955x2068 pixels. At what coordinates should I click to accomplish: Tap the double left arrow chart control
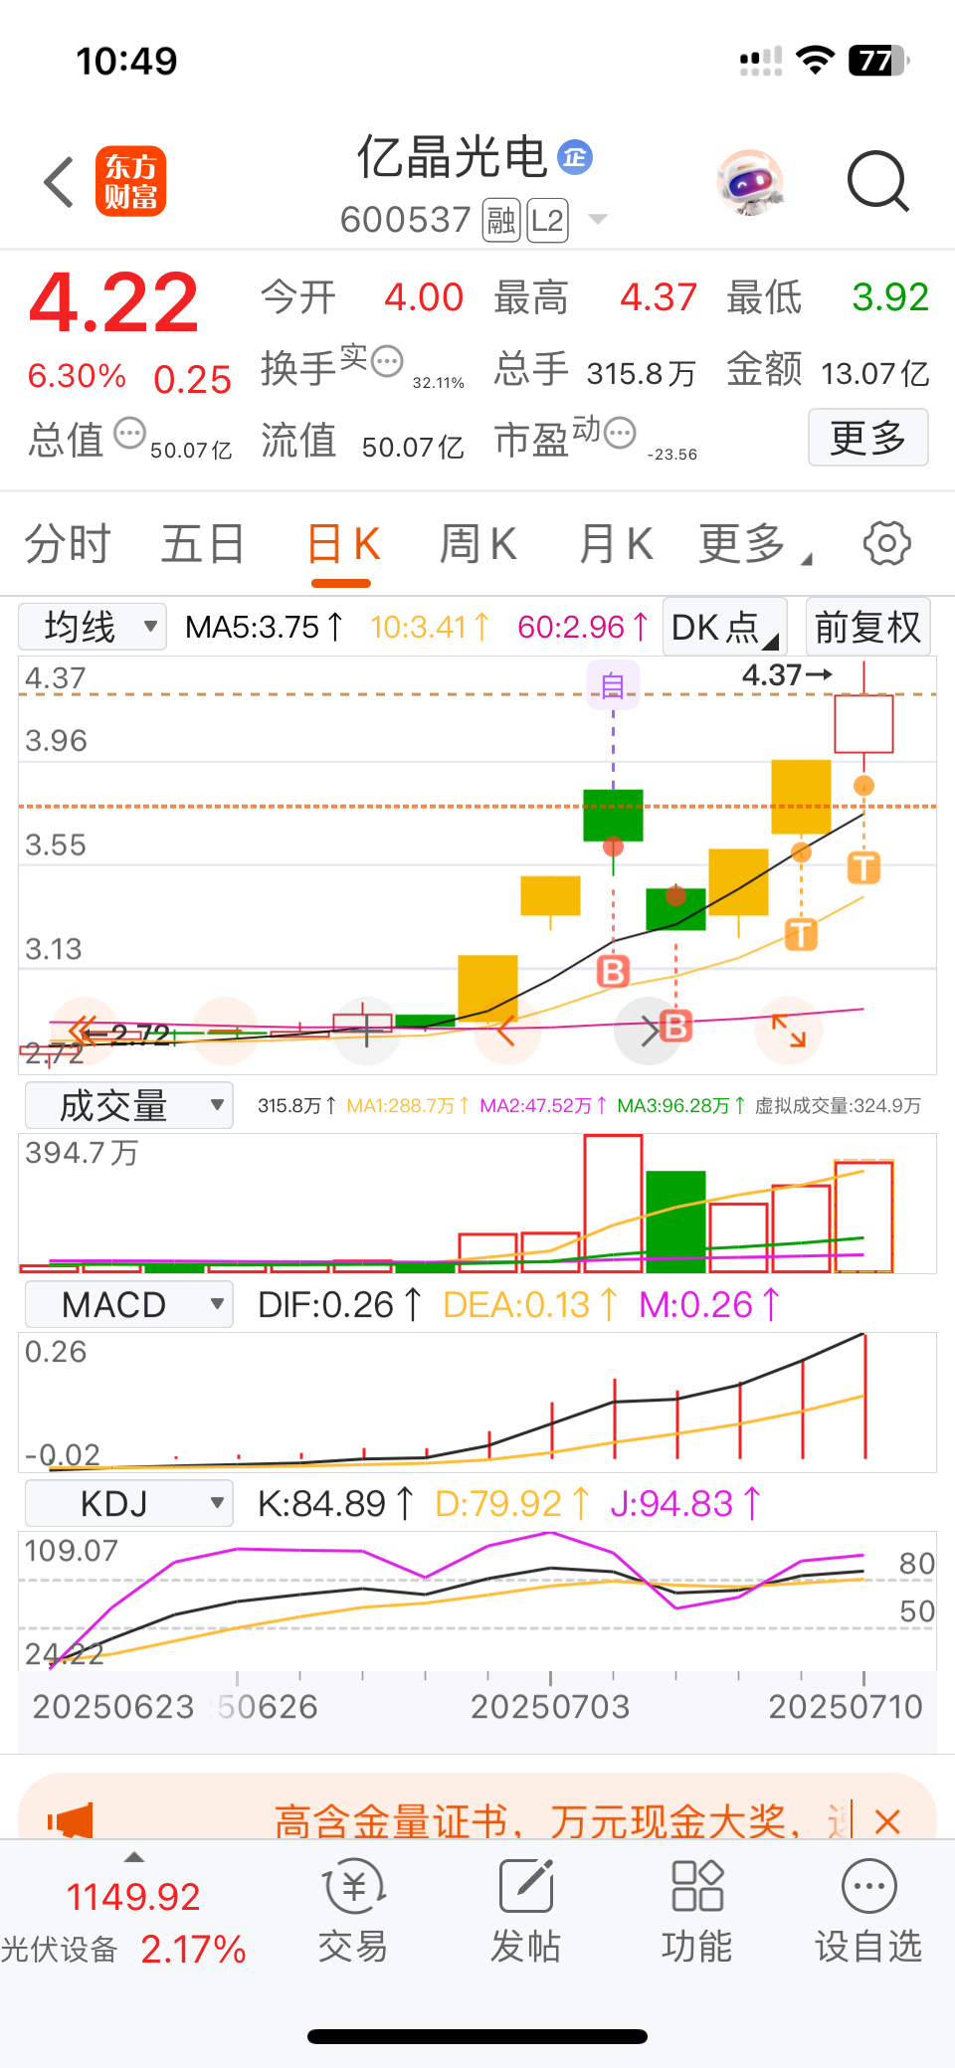coord(84,1031)
